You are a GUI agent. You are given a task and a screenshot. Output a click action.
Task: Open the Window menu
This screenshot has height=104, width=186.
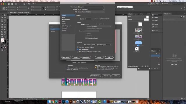(53, 1)
